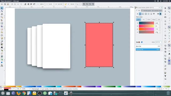171x96 pixels.
Task: Rotate selection 90 degrees counter-clockwise
Action: click(12, 4)
